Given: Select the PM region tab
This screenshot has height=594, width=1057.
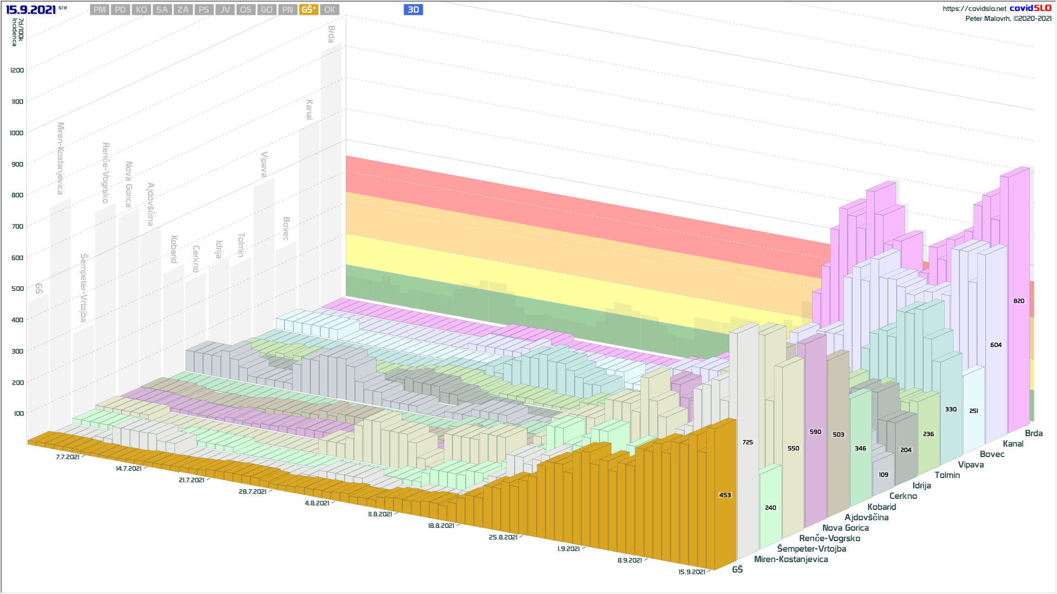Looking at the screenshot, I should tap(100, 9).
